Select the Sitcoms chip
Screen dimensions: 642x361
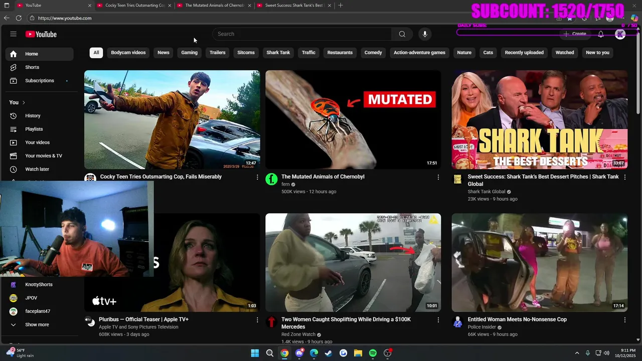(246, 53)
